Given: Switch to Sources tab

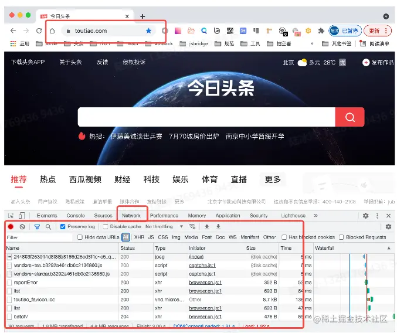Looking at the screenshot, I should 103,216.
